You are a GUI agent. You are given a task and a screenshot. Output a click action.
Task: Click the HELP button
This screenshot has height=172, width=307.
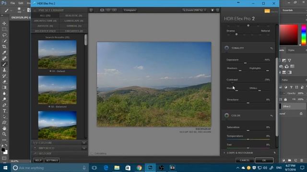38,161
